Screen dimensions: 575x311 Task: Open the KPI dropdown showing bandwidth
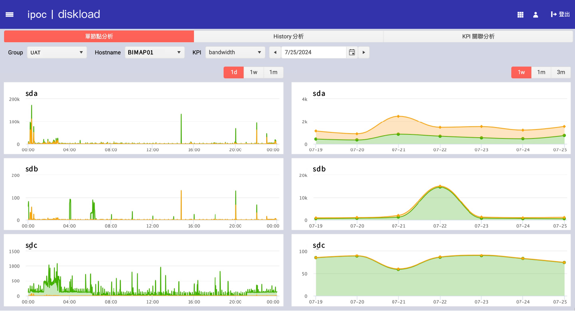click(x=235, y=52)
